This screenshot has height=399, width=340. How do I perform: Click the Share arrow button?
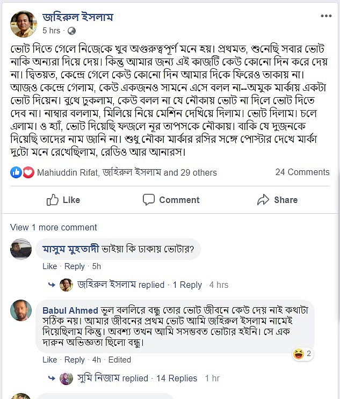(277, 200)
